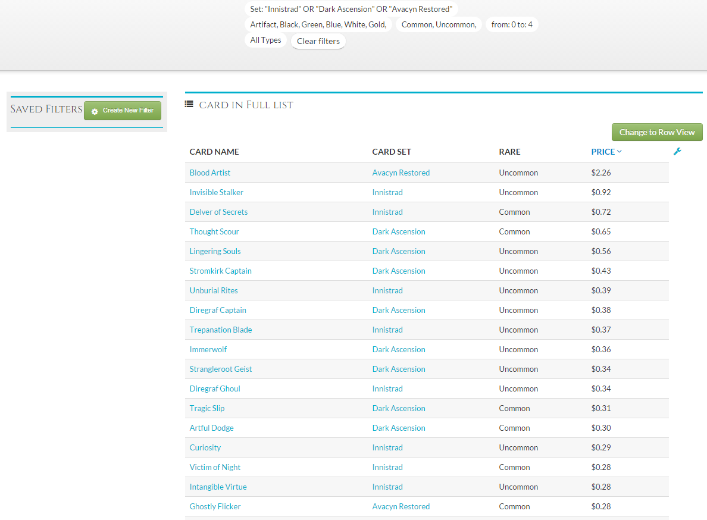The width and height of the screenshot is (707, 520).
Task: Click the Create New Filter button
Action: tap(123, 111)
